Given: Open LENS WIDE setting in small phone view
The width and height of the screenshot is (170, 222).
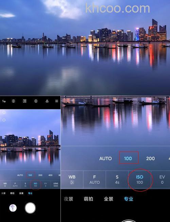Looking at the screenshot, I should click(56, 185).
